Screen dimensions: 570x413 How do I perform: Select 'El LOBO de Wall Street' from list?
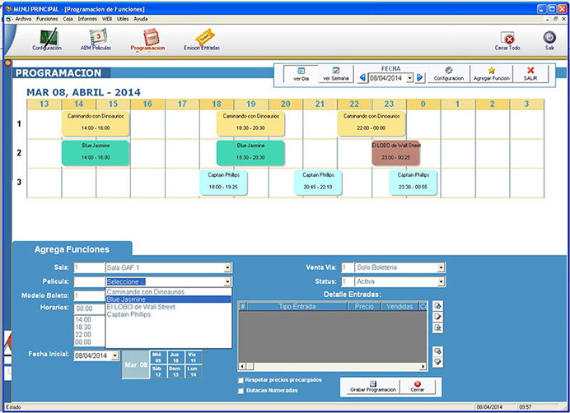pos(141,306)
